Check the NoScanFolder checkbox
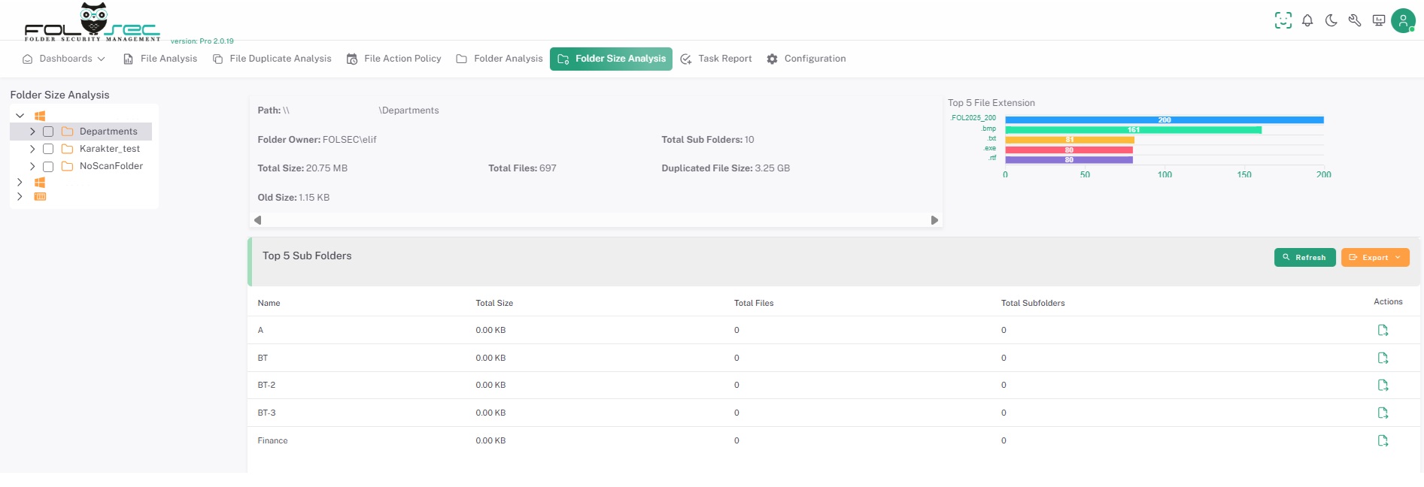 [x=48, y=167]
